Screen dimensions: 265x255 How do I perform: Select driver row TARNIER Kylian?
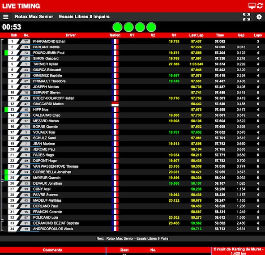coord(132,64)
